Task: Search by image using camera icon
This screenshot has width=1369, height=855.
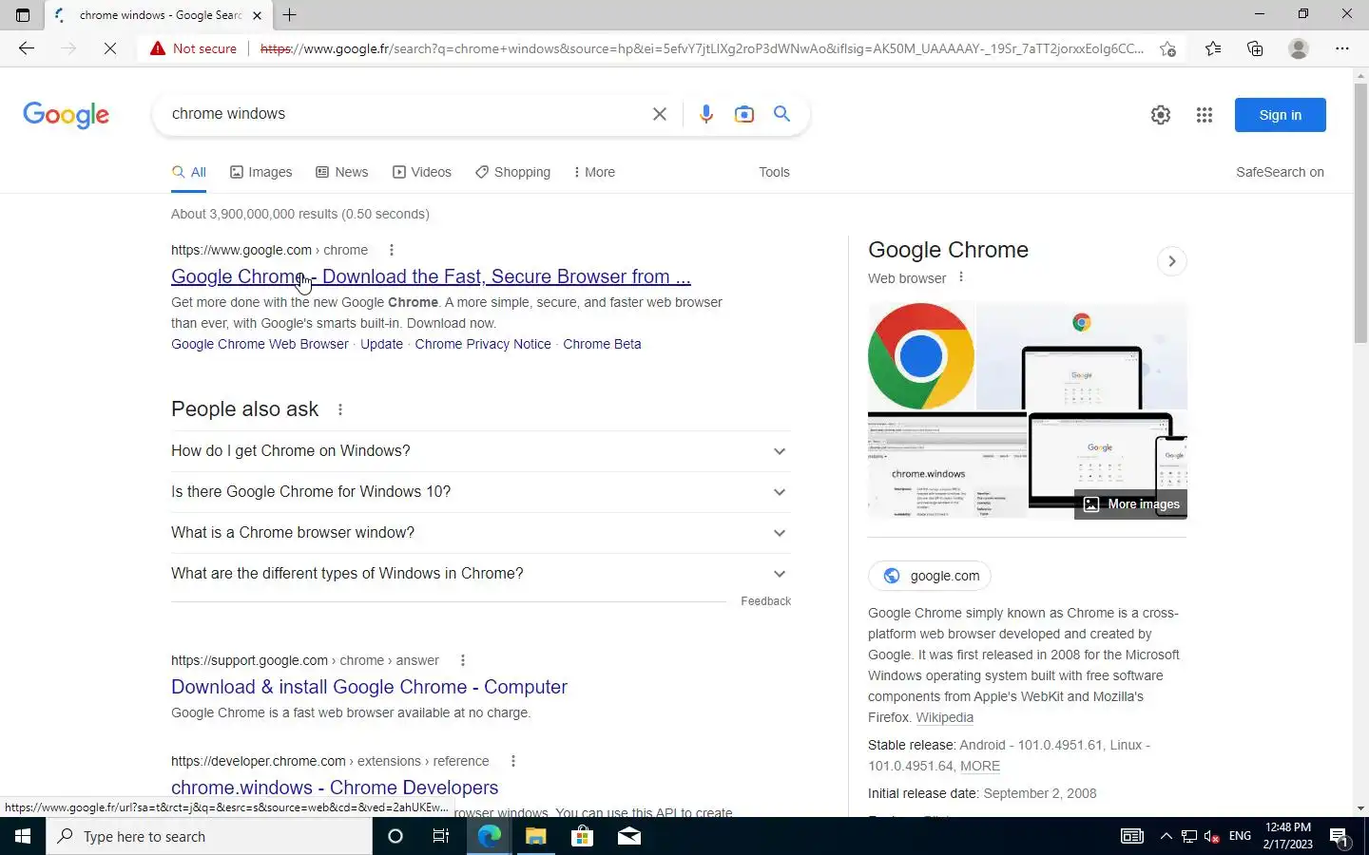Action: [744, 114]
